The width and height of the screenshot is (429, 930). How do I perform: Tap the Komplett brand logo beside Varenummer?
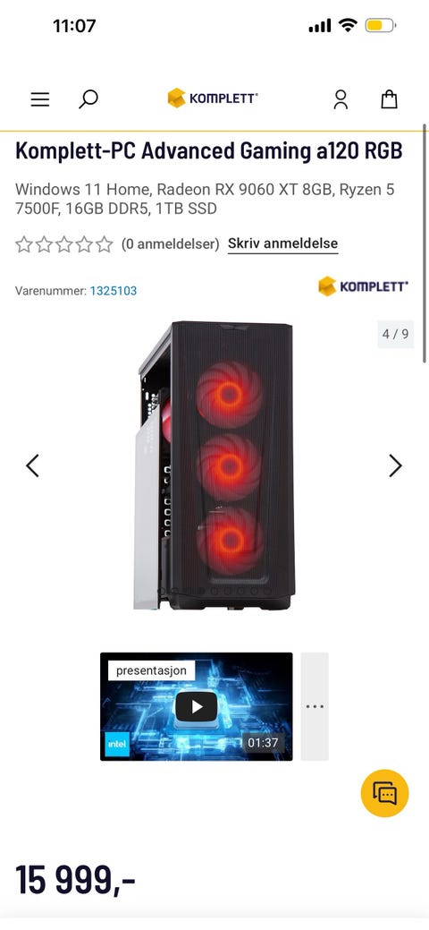click(x=363, y=286)
